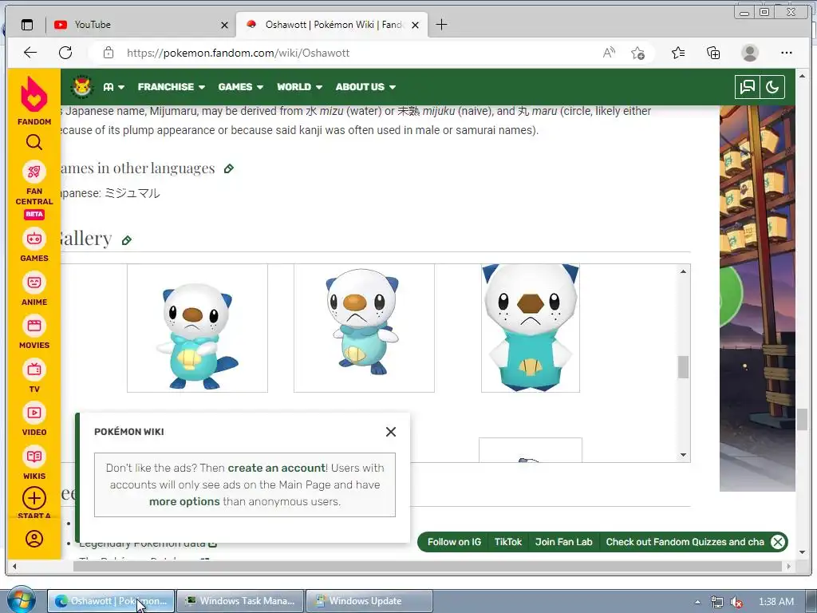This screenshot has width=817, height=613.
Task: Close the YouTube tab
Action: [224, 25]
